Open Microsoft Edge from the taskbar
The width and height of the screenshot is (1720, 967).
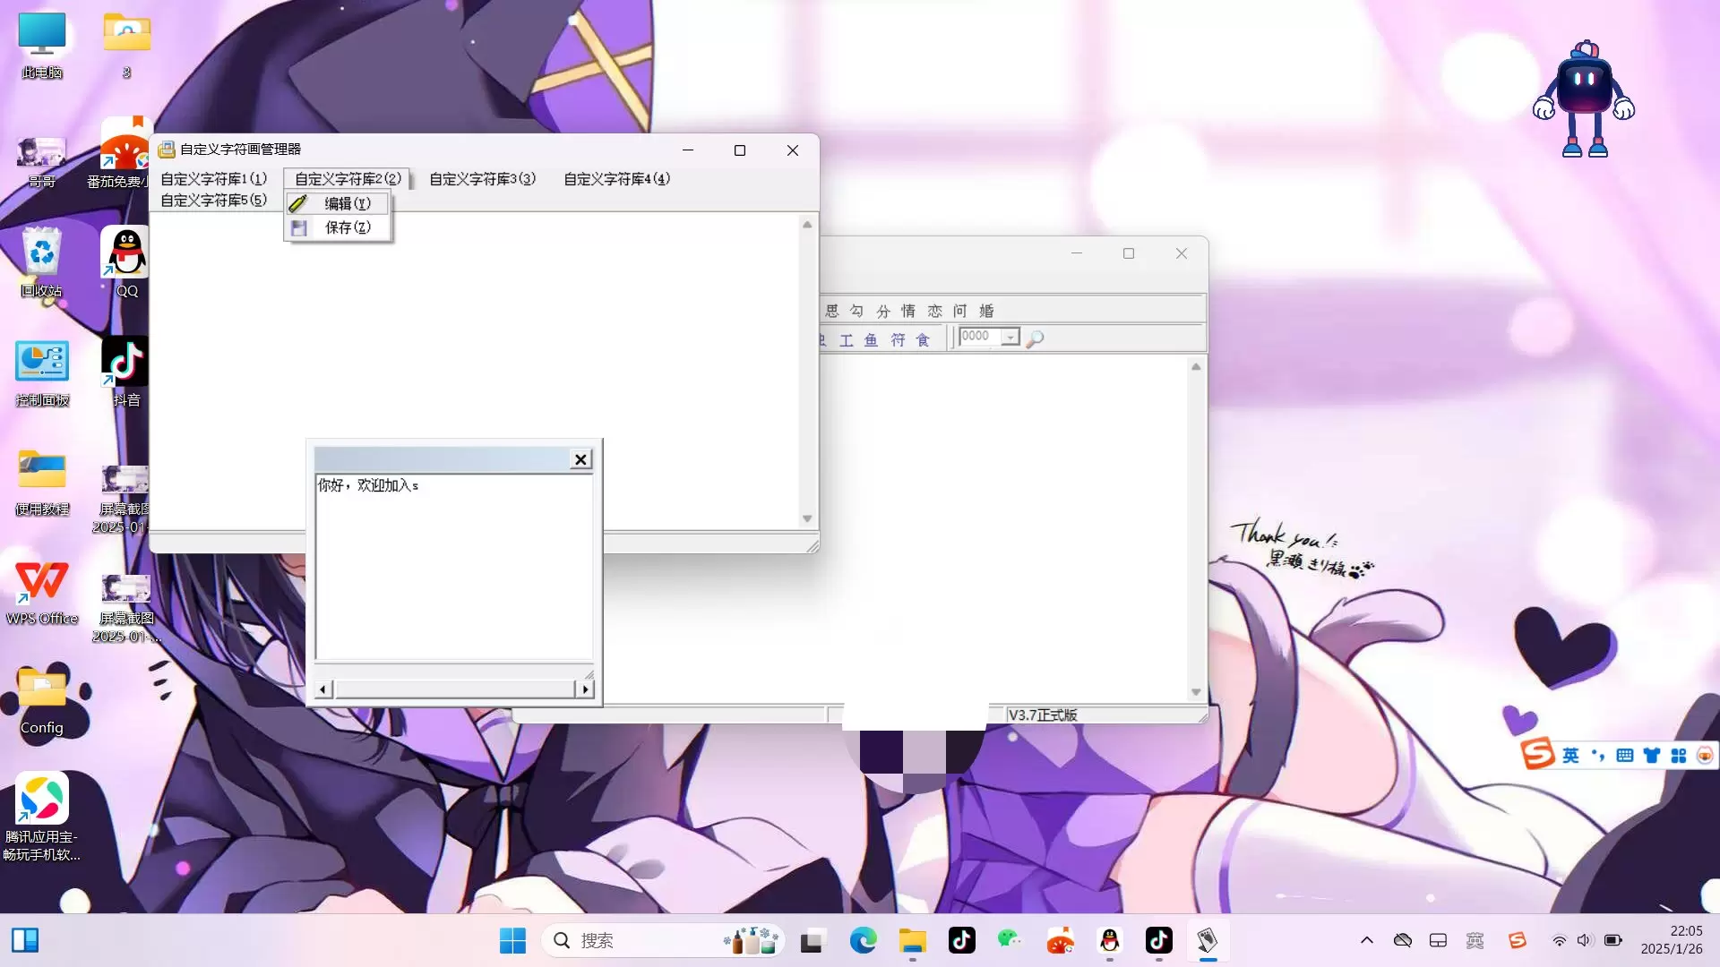tap(863, 940)
